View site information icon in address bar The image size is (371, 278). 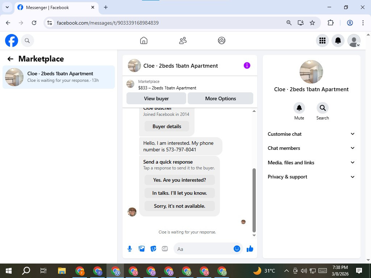pyautogui.click(x=49, y=23)
